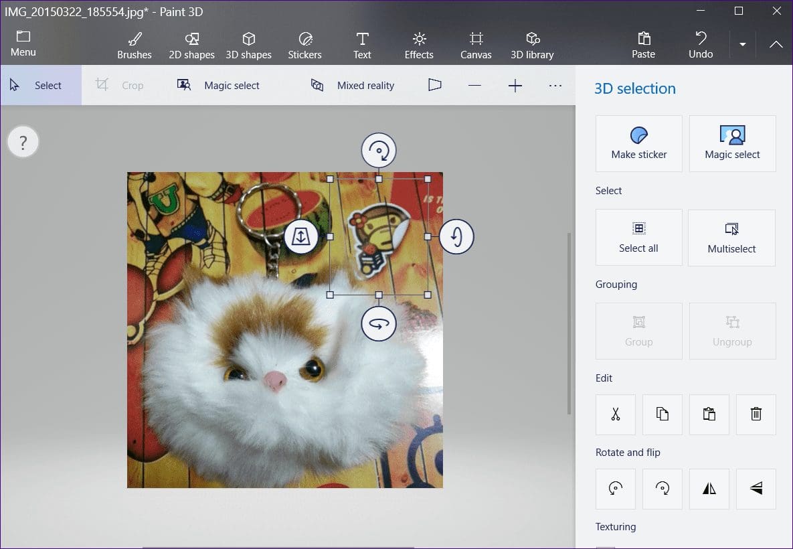Open the 2D shapes tab

(191, 46)
